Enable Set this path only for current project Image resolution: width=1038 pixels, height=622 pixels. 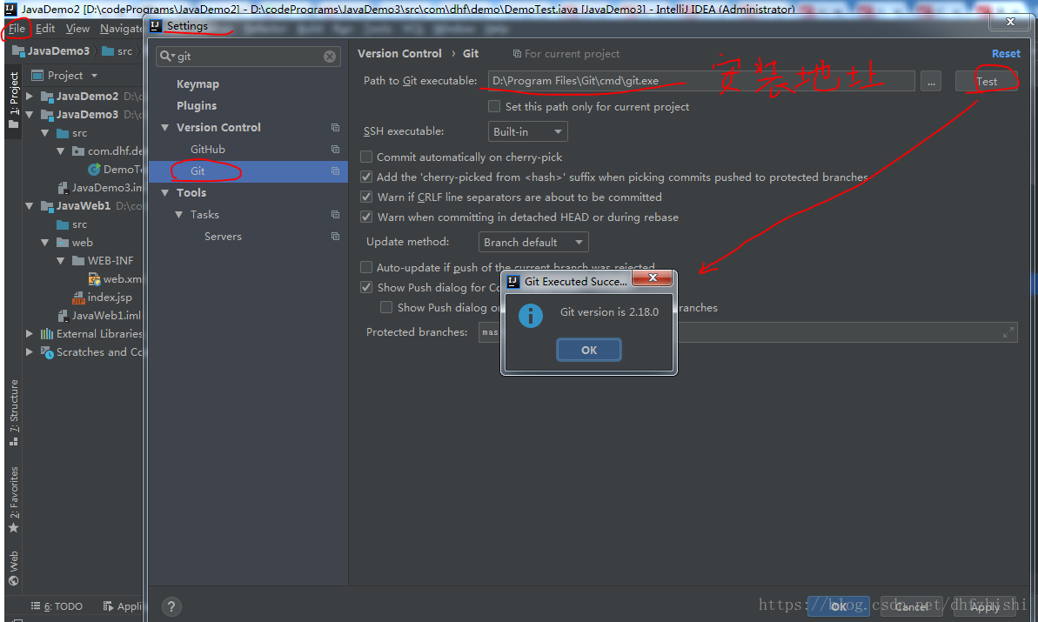point(494,106)
